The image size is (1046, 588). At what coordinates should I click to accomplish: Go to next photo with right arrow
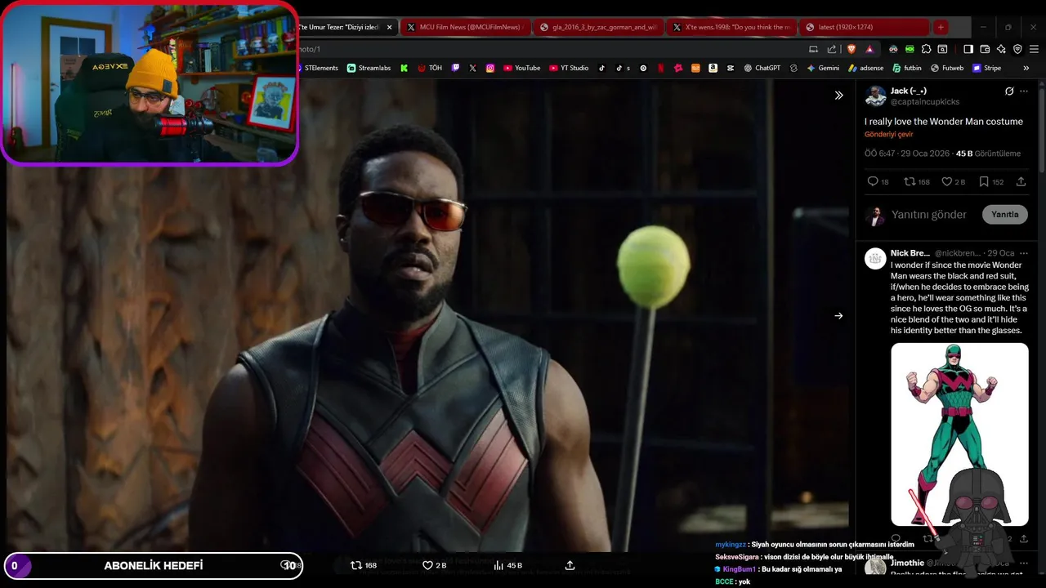click(x=838, y=315)
